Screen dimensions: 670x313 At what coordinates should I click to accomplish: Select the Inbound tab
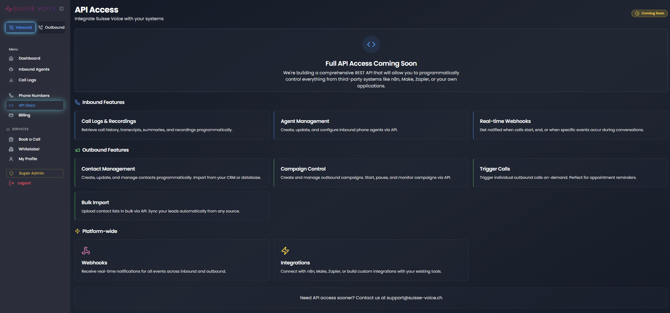click(x=20, y=27)
